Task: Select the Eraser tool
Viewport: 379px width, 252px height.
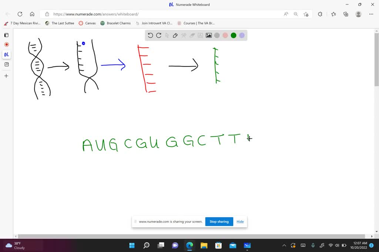Action: click(192, 35)
